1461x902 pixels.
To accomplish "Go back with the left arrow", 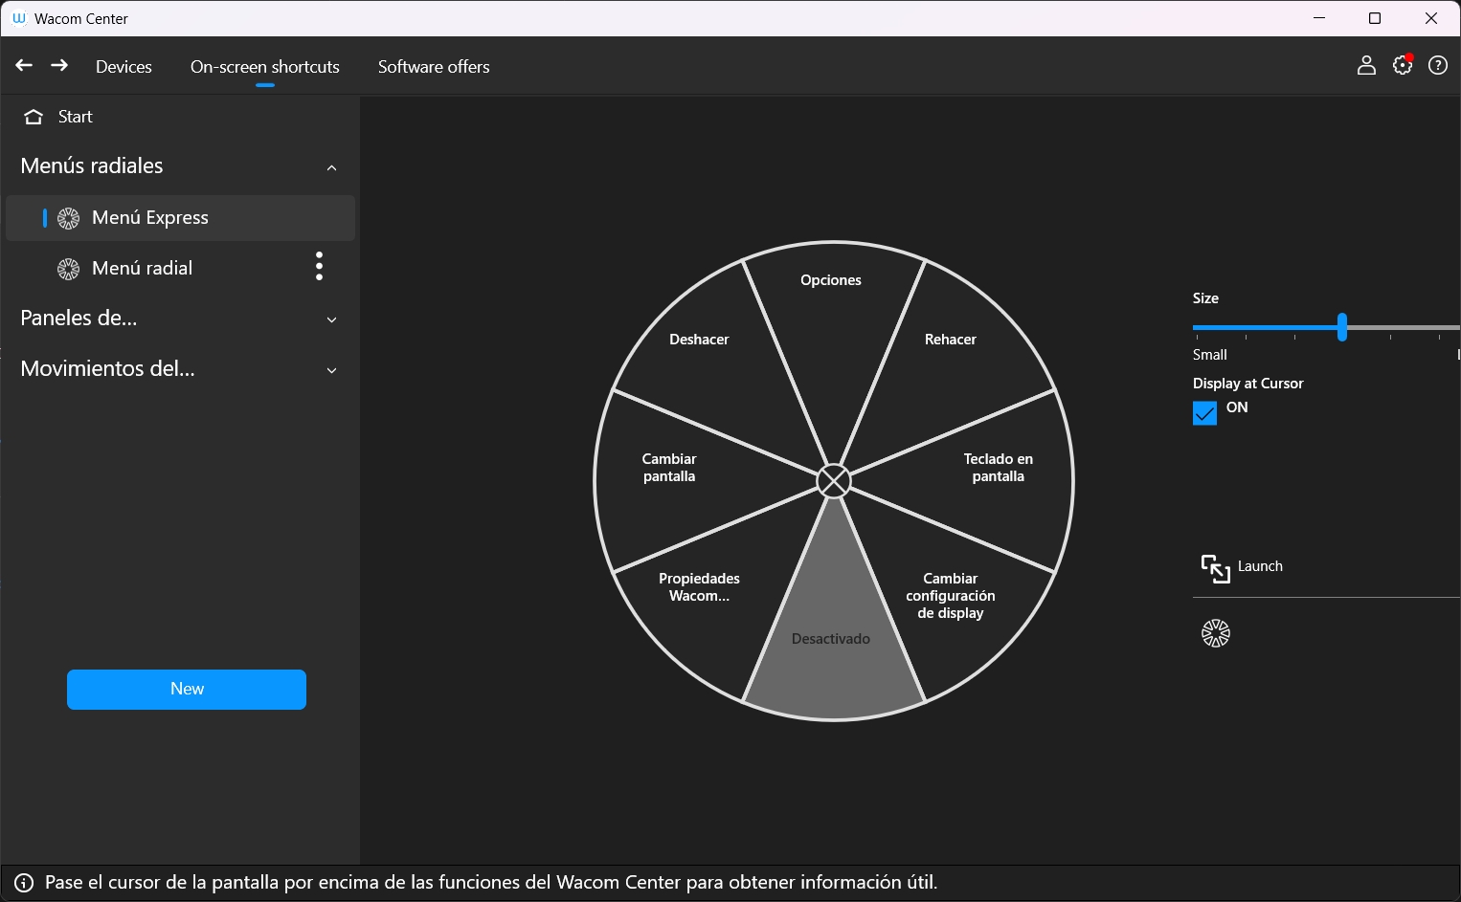I will (24, 65).
